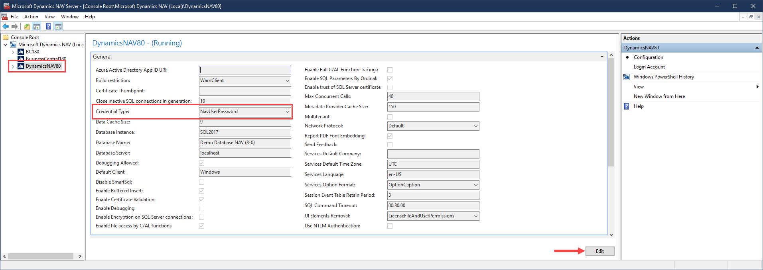Viewport: 763px width, 270px height.
Task: Select the Console Root folder icon
Action: pyautogui.click(x=6, y=37)
